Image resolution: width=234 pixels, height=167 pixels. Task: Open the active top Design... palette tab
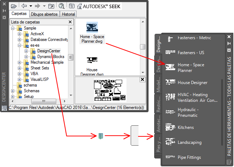tap(158, 44)
